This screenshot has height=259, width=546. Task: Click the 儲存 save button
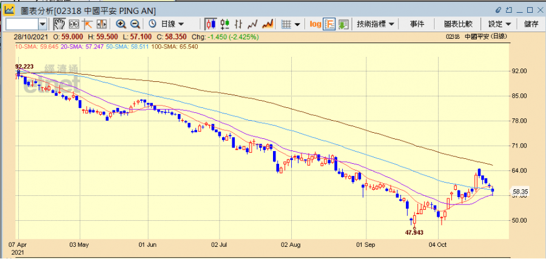(x=531, y=24)
